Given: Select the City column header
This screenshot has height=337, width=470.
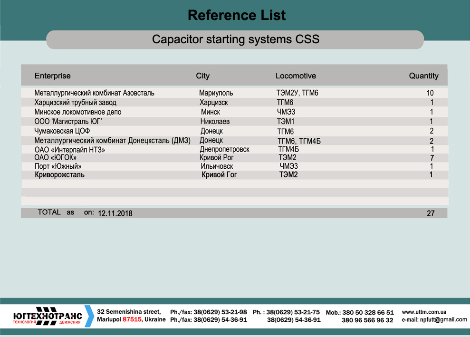Looking at the screenshot, I should (202, 76).
